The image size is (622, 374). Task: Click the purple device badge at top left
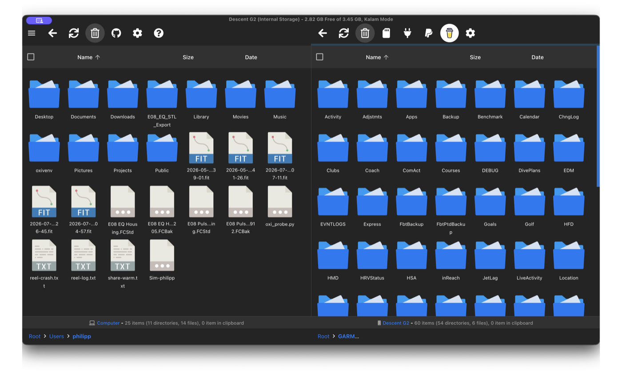tap(39, 20)
